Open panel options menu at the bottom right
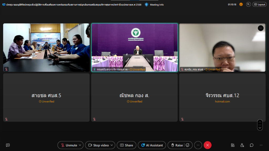The image size is (269, 151). click(261, 145)
